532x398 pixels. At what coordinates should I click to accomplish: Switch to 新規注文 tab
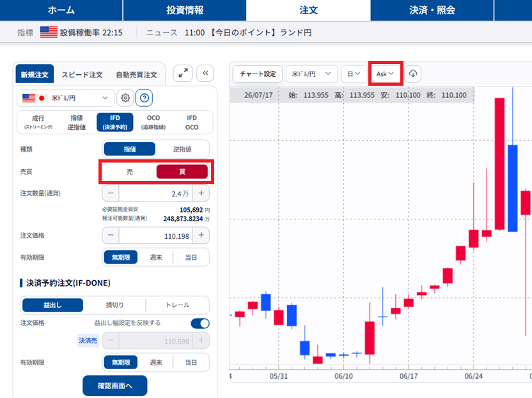(35, 74)
